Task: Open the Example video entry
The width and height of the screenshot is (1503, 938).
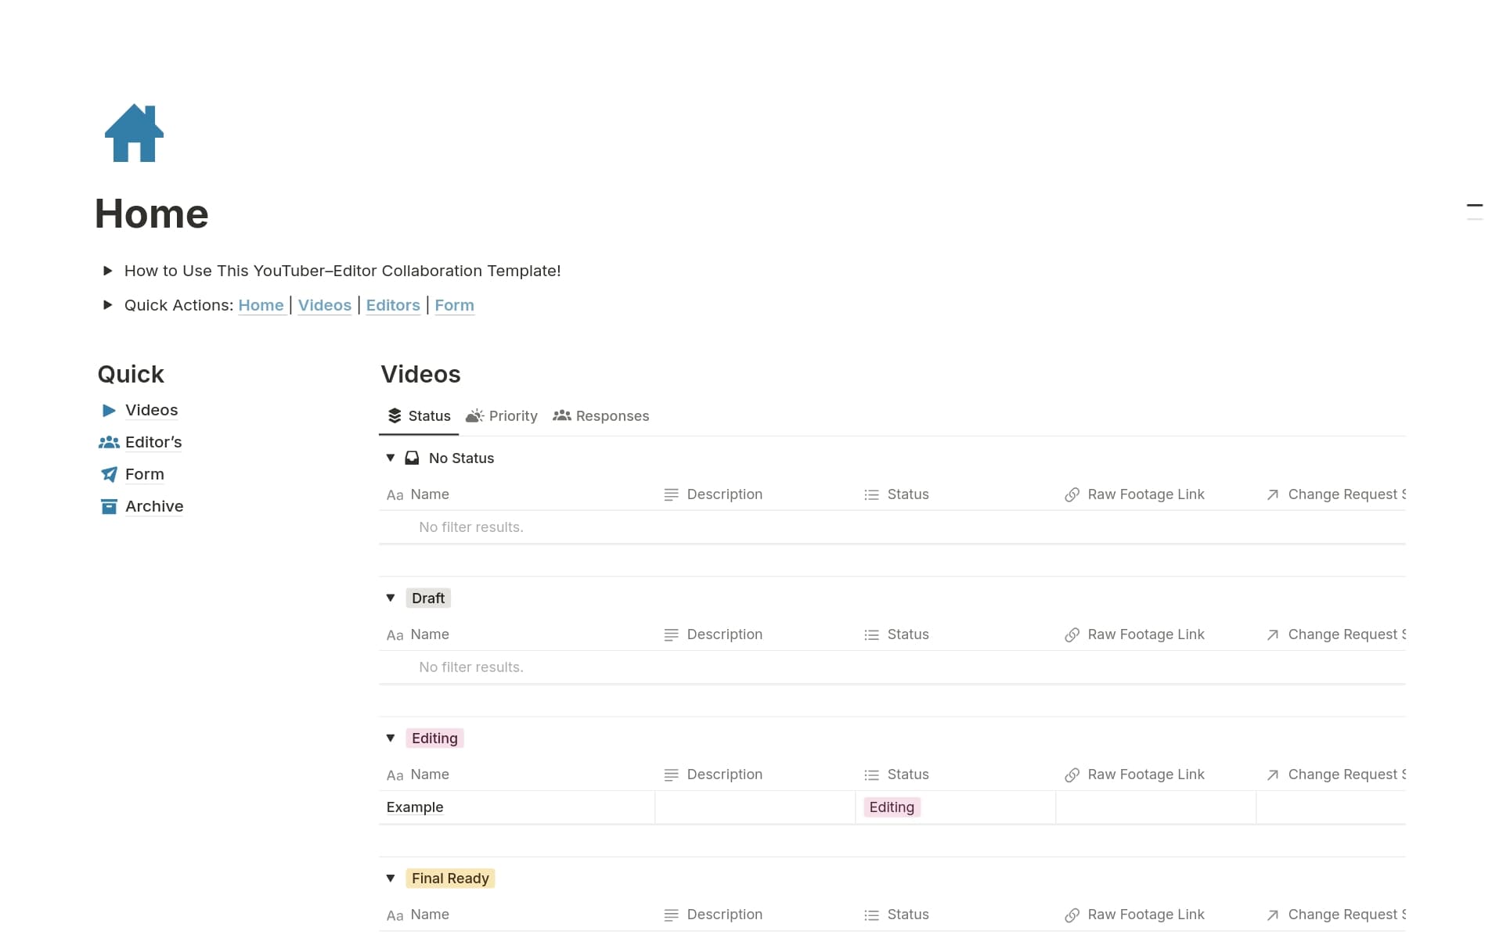Action: tap(415, 807)
